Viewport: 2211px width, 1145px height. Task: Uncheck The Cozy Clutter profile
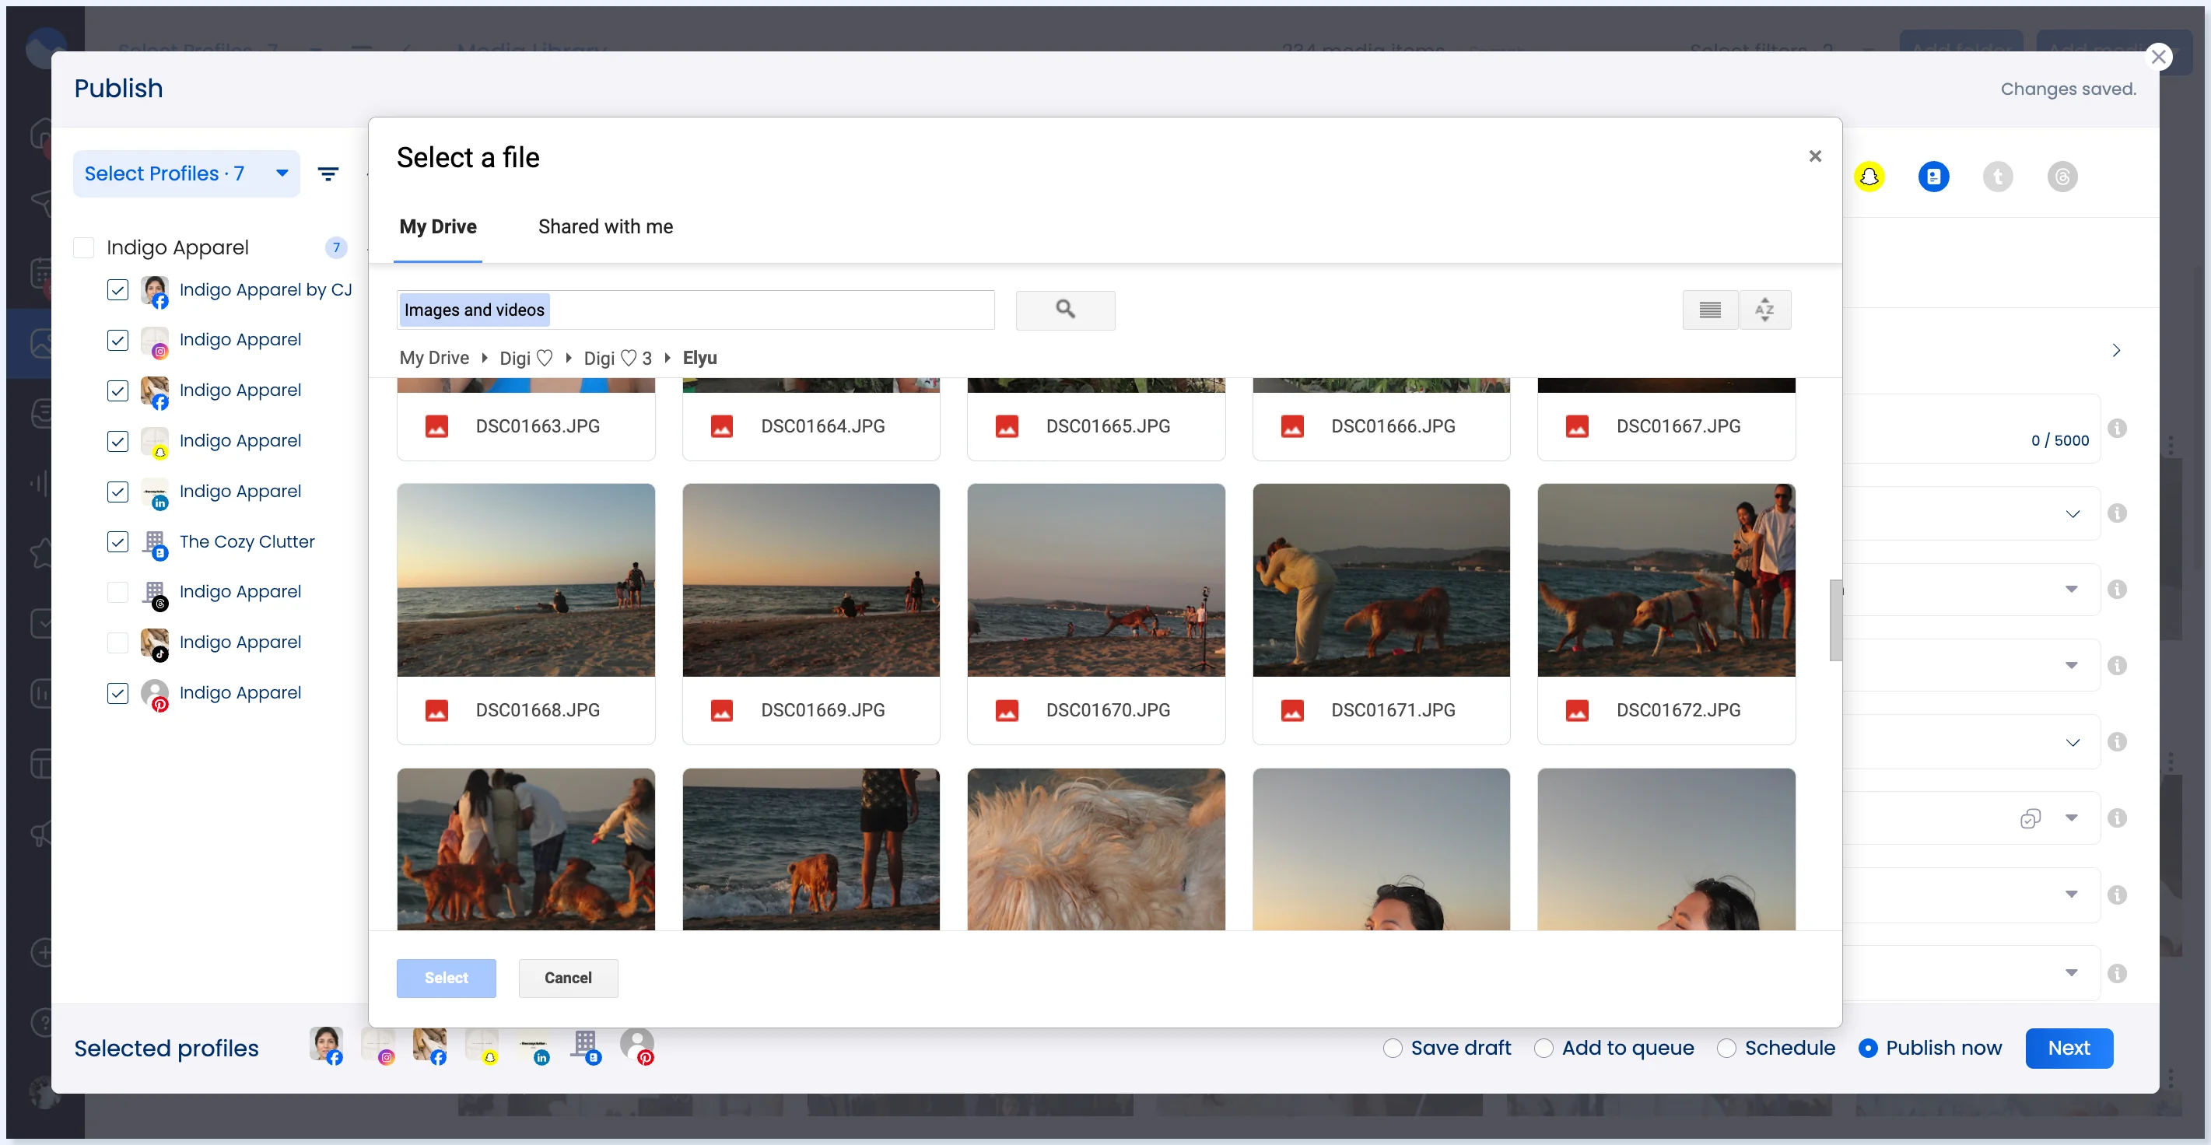[x=117, y=541]
